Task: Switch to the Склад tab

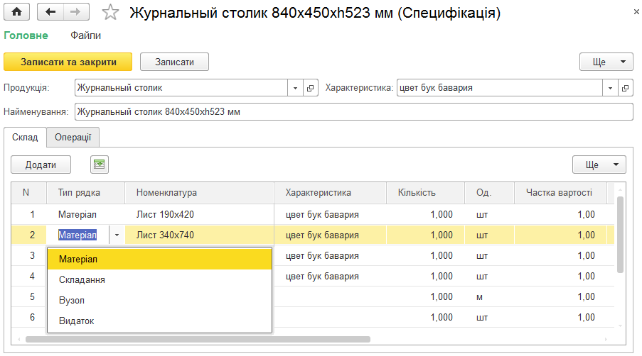Action: coord(25,137)
